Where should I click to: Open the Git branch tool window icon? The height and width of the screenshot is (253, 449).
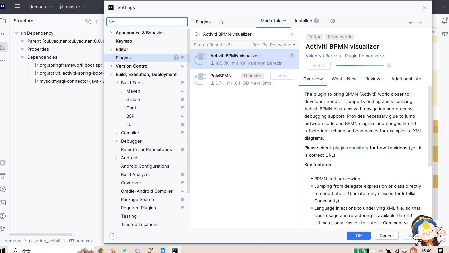click(3, 229)
